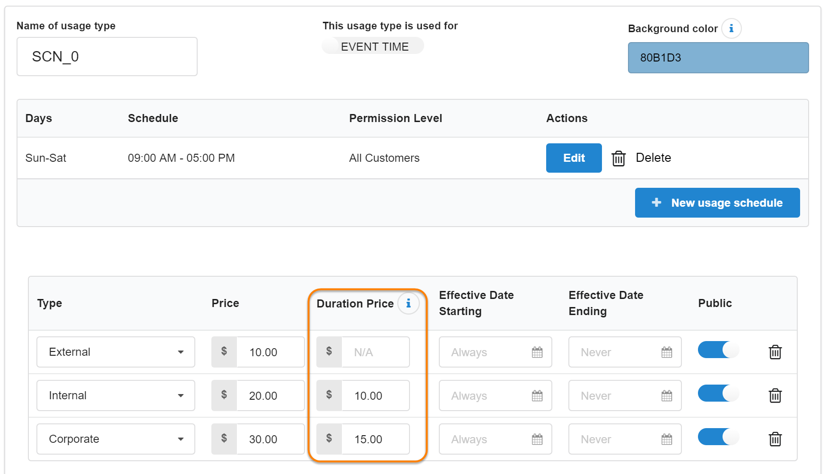Click the Duration Price info icon
The height and width of the screenshot is (474, 828).
click(x=408, y=303)
